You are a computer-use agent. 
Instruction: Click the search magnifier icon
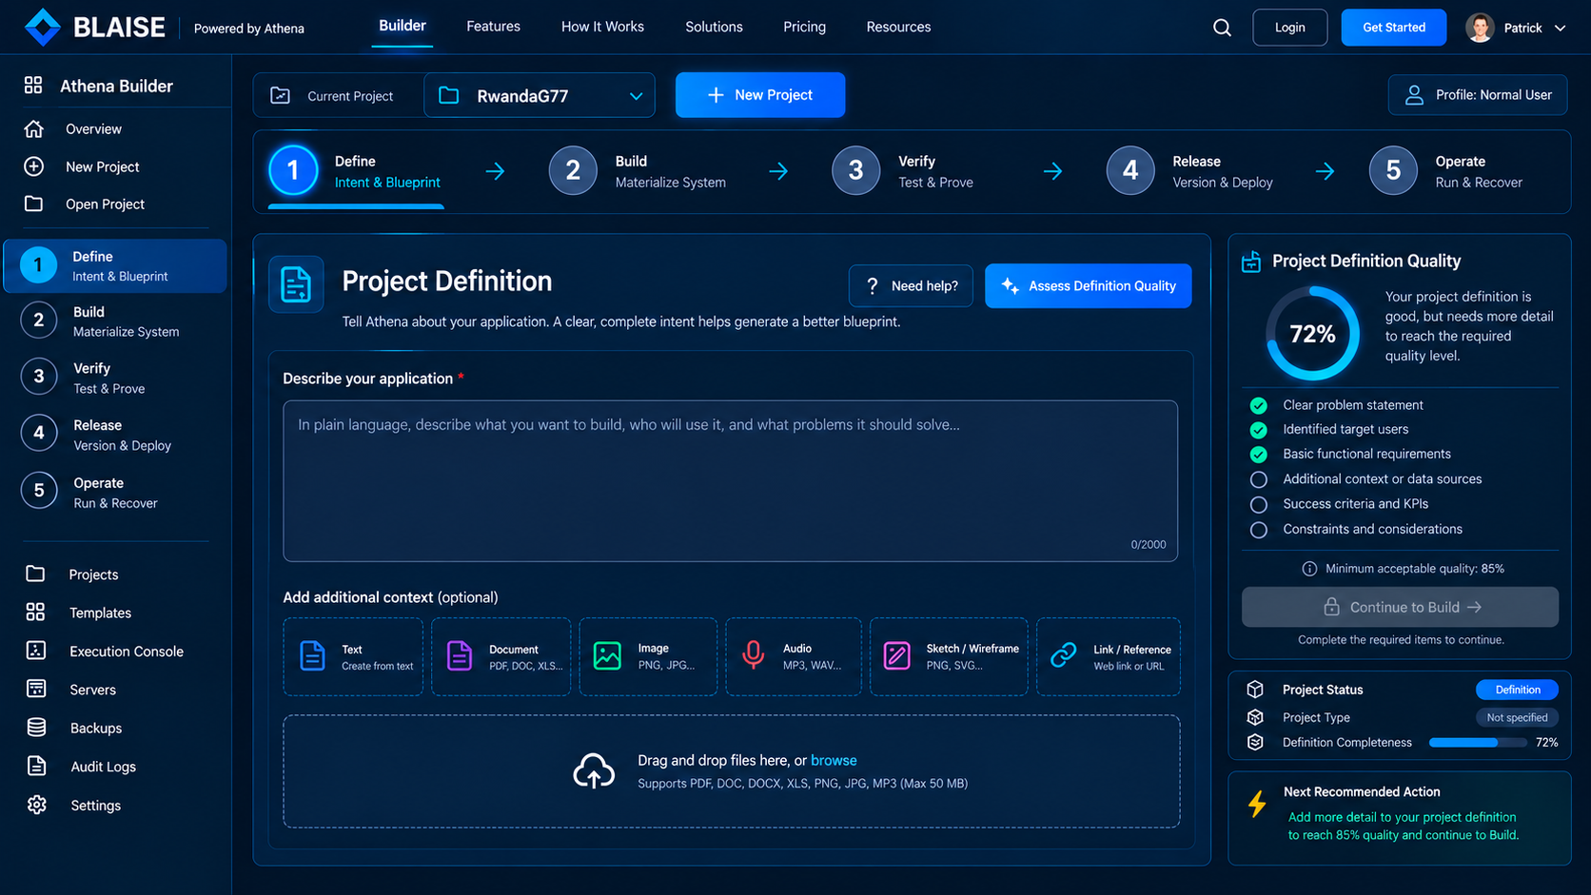pos(1222,28)
